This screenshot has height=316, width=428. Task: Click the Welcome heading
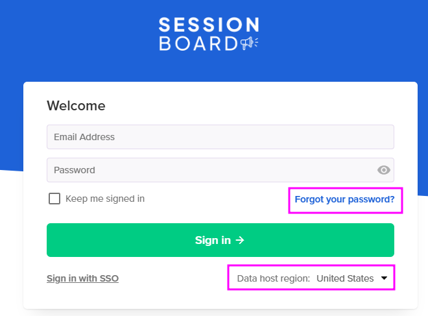tap(76, 106)
